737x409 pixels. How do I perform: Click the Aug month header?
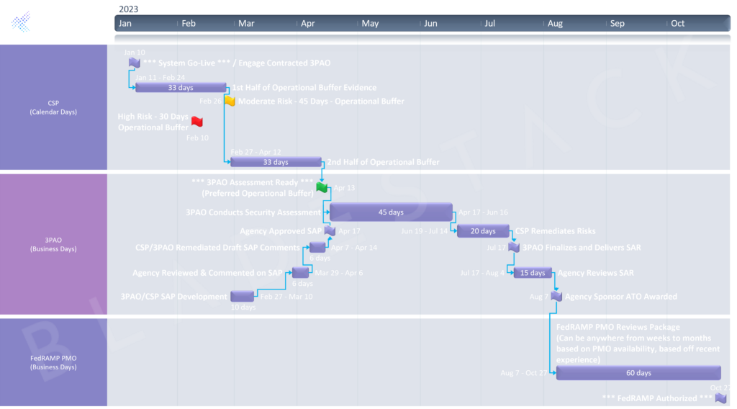coord(555,24)
